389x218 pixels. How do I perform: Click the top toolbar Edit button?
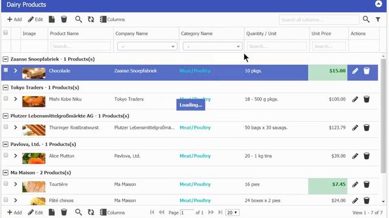pos(35,19)
